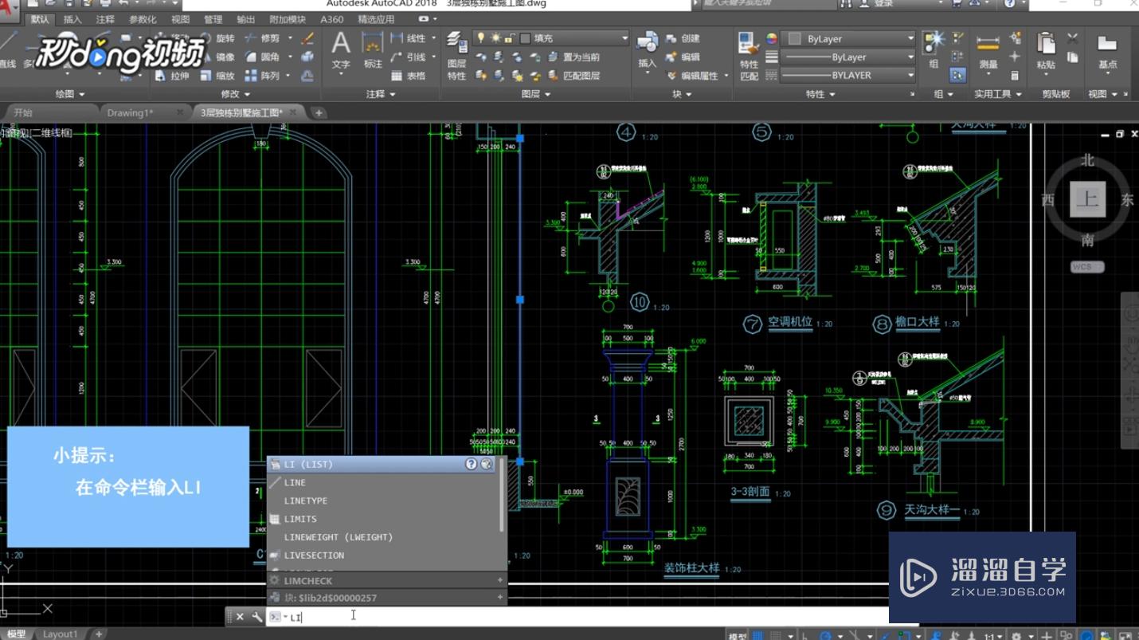
Task: Expand the LIMCHECK suggestion group
Action: click(500, 580)
